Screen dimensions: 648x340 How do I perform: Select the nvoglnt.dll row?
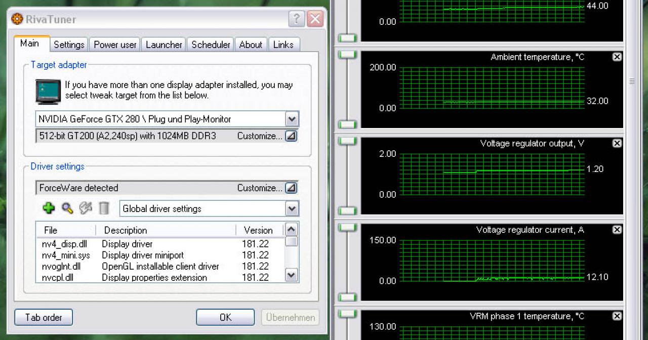[x=160, y=266]
